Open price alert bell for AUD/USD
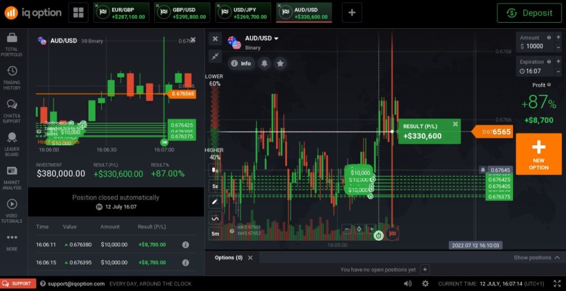 point(264,64)
